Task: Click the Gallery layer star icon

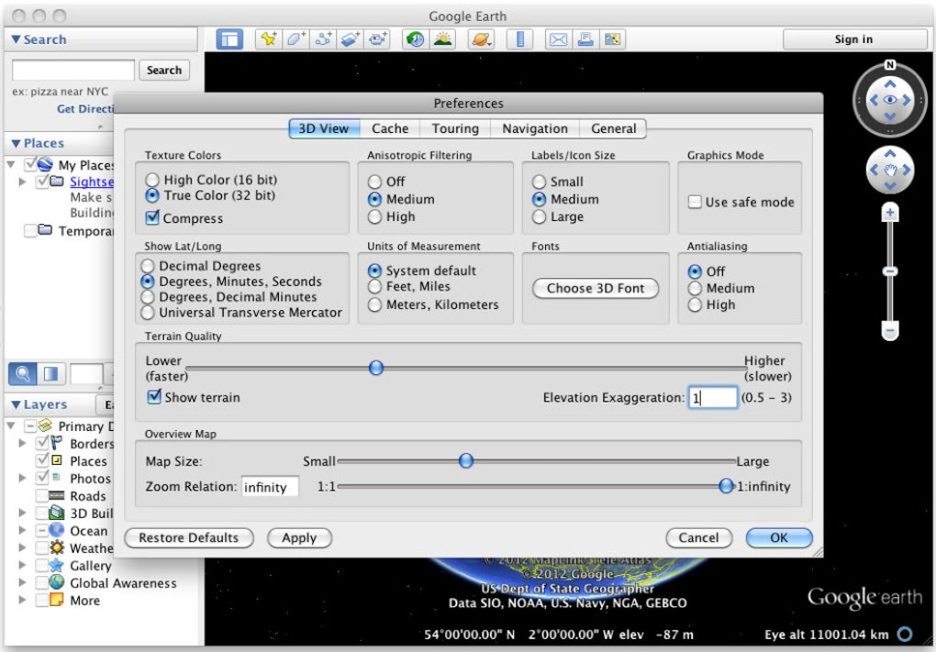Action: pyautogui.click(x=57, y=565)
